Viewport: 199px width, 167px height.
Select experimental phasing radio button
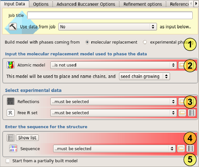pos(145,42)
